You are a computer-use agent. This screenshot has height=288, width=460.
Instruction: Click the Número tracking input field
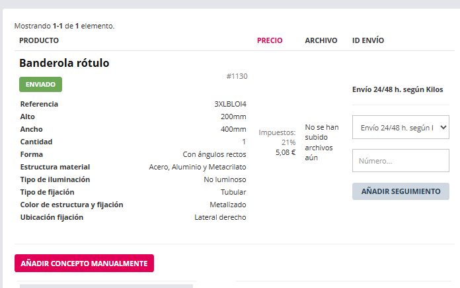click(401, 160)
